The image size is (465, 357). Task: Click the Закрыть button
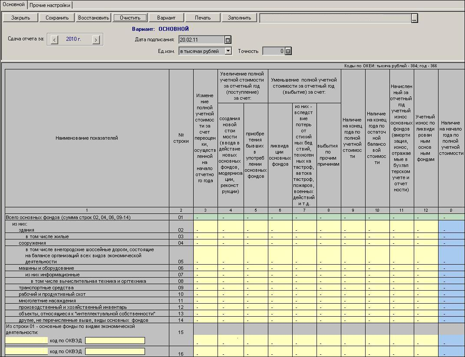(20, 18)
